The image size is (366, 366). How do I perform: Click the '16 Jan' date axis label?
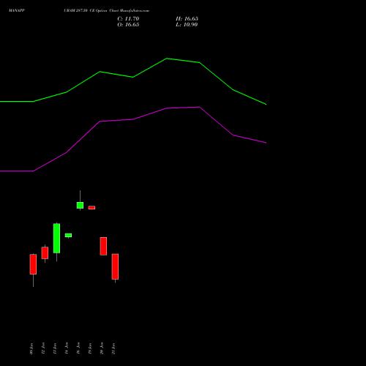coord(78,348)
